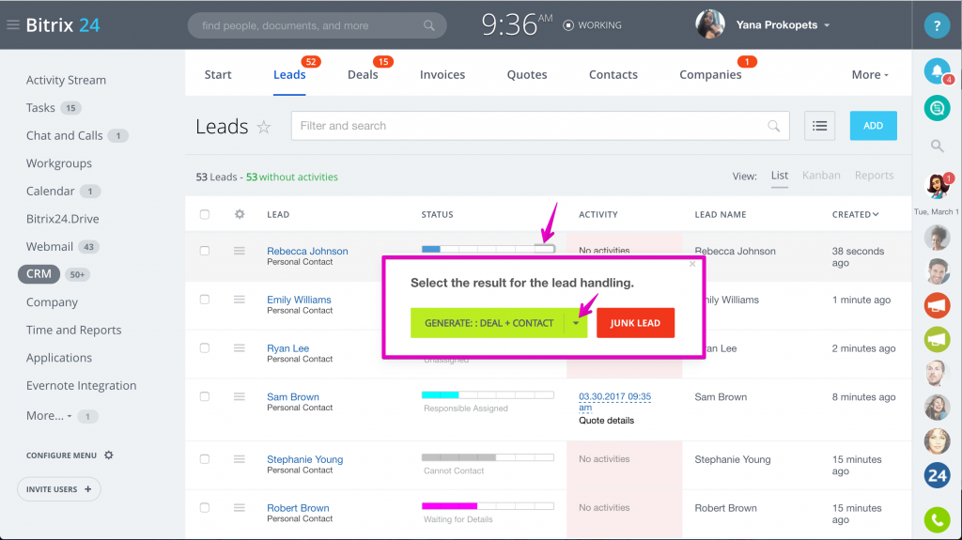Click Robert Brown status progress bar
Image resolution: width=962 pixels, height=540 pixels.
click(x=489, y=506)
